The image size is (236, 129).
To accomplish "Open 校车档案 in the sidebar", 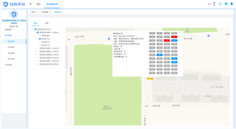I will click(11, 59).
